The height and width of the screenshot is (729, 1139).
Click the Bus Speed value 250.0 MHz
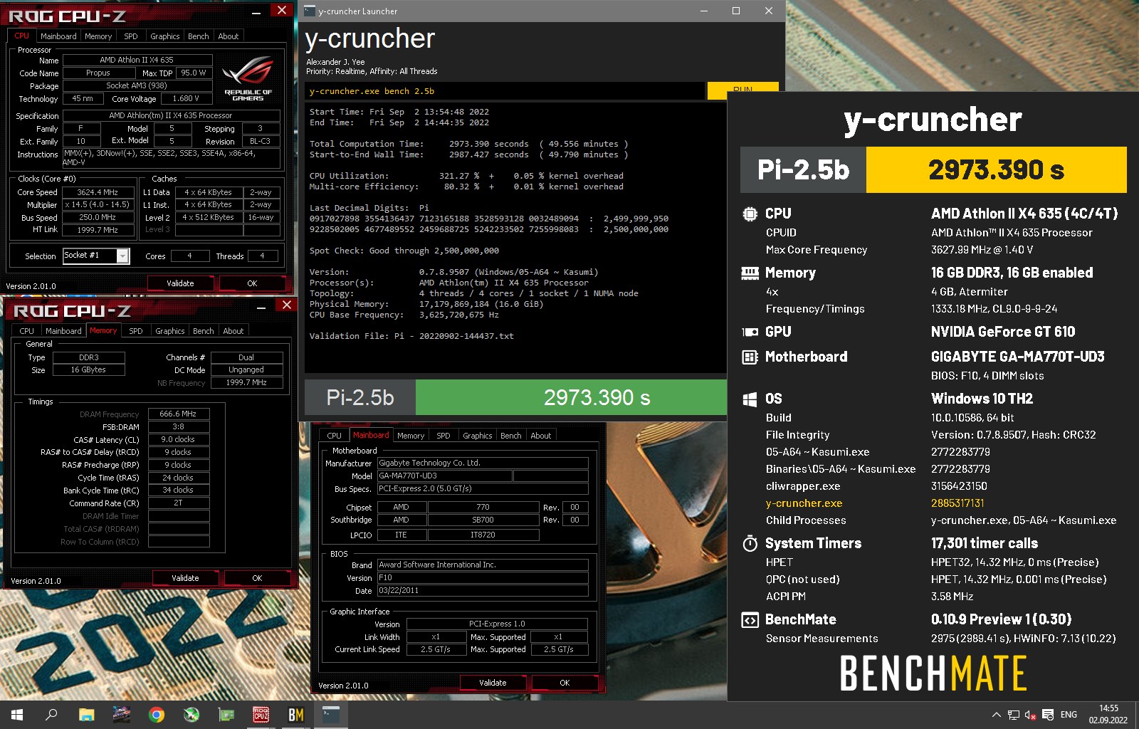click(98, 218)
